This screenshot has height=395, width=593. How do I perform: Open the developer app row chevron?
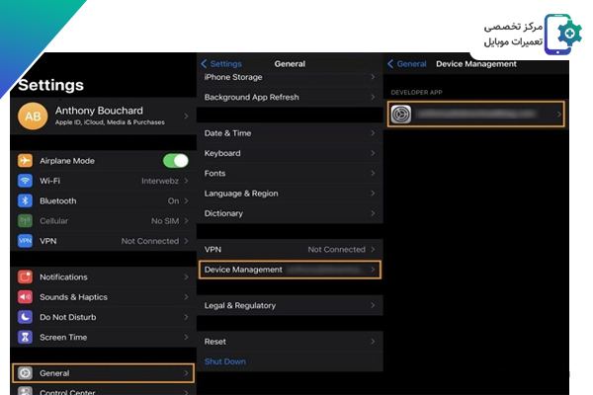click(x=559, y=115)
